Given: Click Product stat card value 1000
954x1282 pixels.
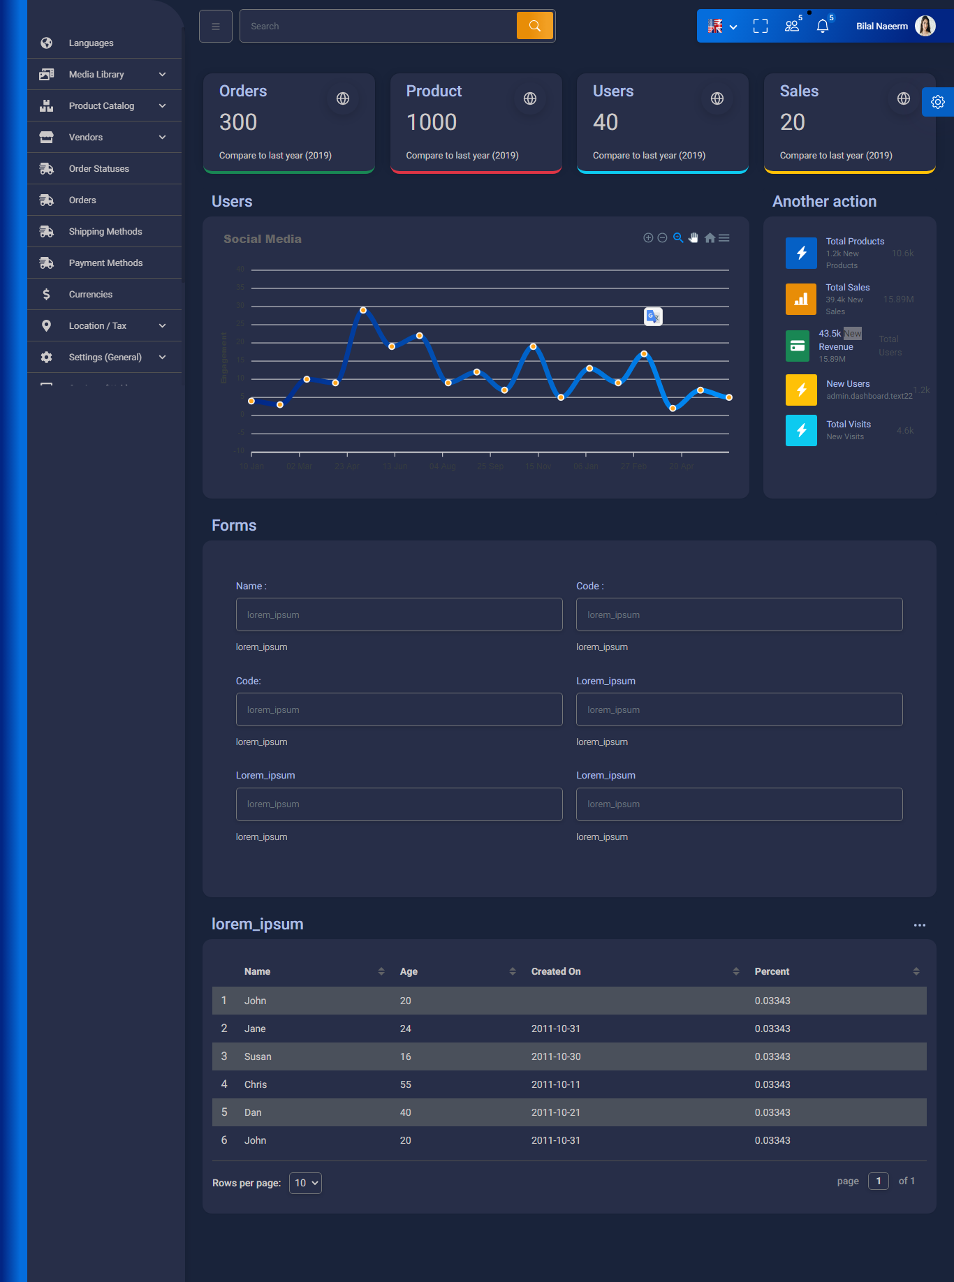Looking at the screenshot, I should [x=432, y=122].
